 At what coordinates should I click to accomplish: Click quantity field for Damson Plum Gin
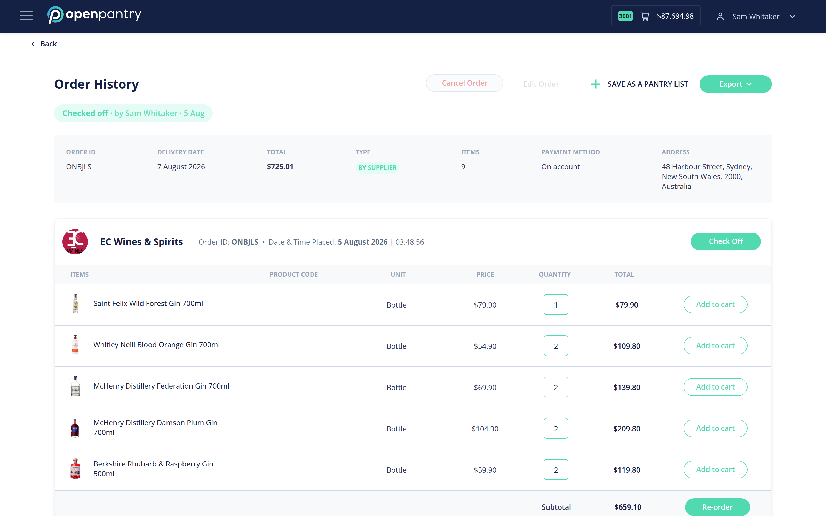[x=556, y=428]
